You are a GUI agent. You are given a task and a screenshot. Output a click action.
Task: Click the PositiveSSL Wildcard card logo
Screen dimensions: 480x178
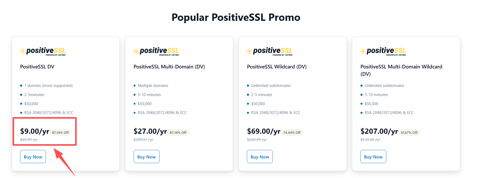click(270, 51)
